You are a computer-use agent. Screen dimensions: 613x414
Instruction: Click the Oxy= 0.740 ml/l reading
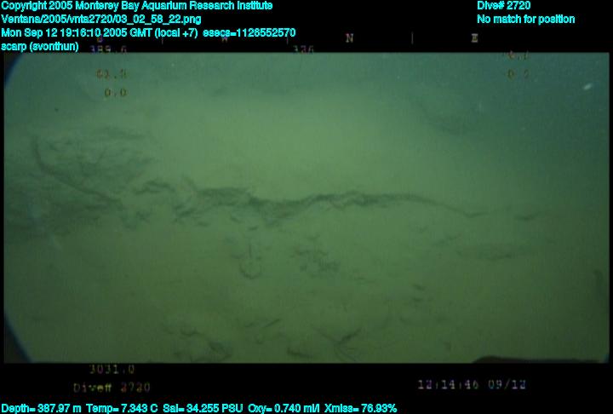point(284,409)
